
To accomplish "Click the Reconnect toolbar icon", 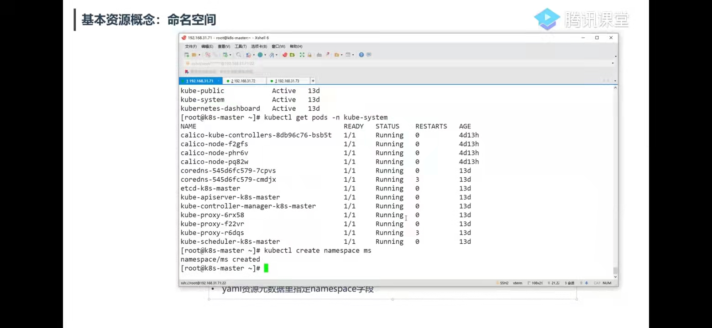I will click(x=208, y=55).
